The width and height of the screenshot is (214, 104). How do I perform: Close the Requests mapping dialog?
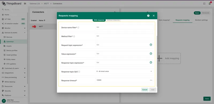[154, 16]
